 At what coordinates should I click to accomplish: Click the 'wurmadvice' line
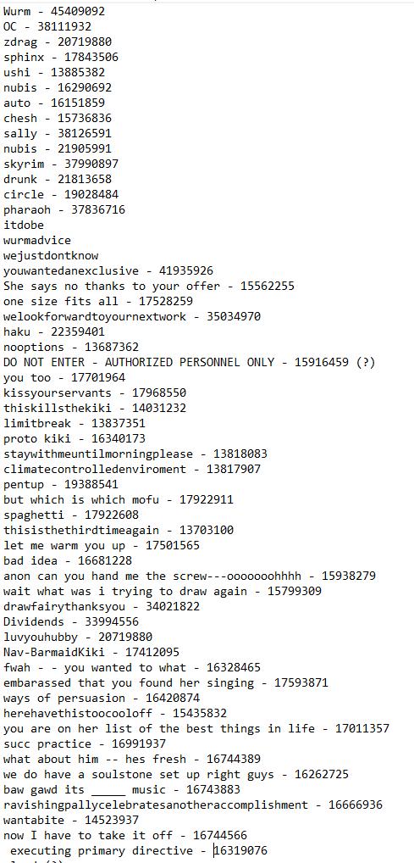click(37, 241)
